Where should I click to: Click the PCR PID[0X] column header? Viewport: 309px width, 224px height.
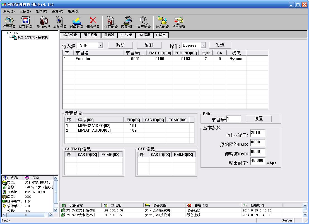pos(186,53)
